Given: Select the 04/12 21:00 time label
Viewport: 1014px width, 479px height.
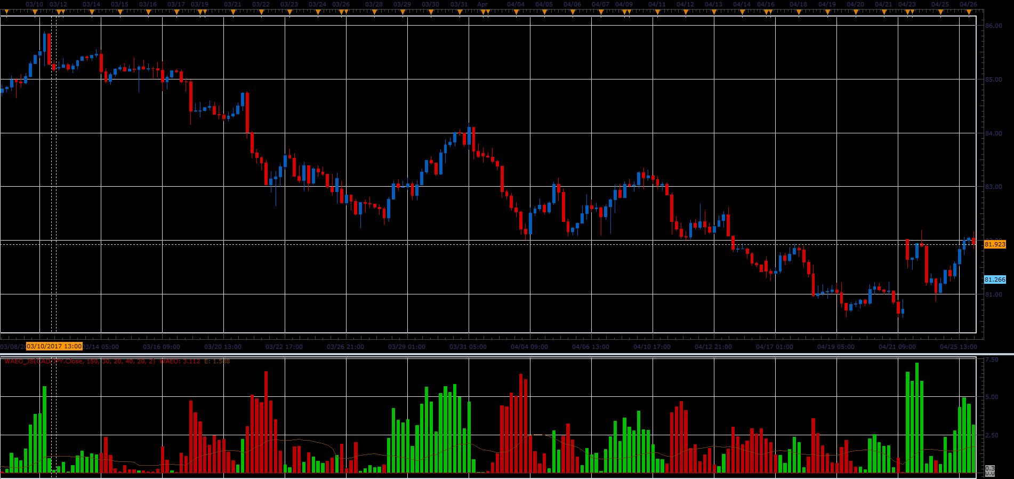Looking at the screenshot, I should click(713, 347).
